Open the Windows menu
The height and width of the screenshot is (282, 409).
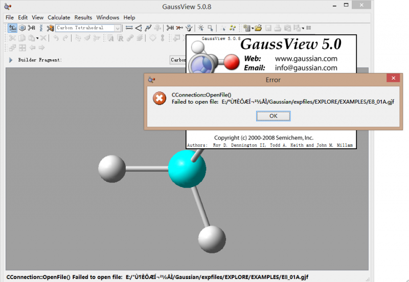point(108,17)
